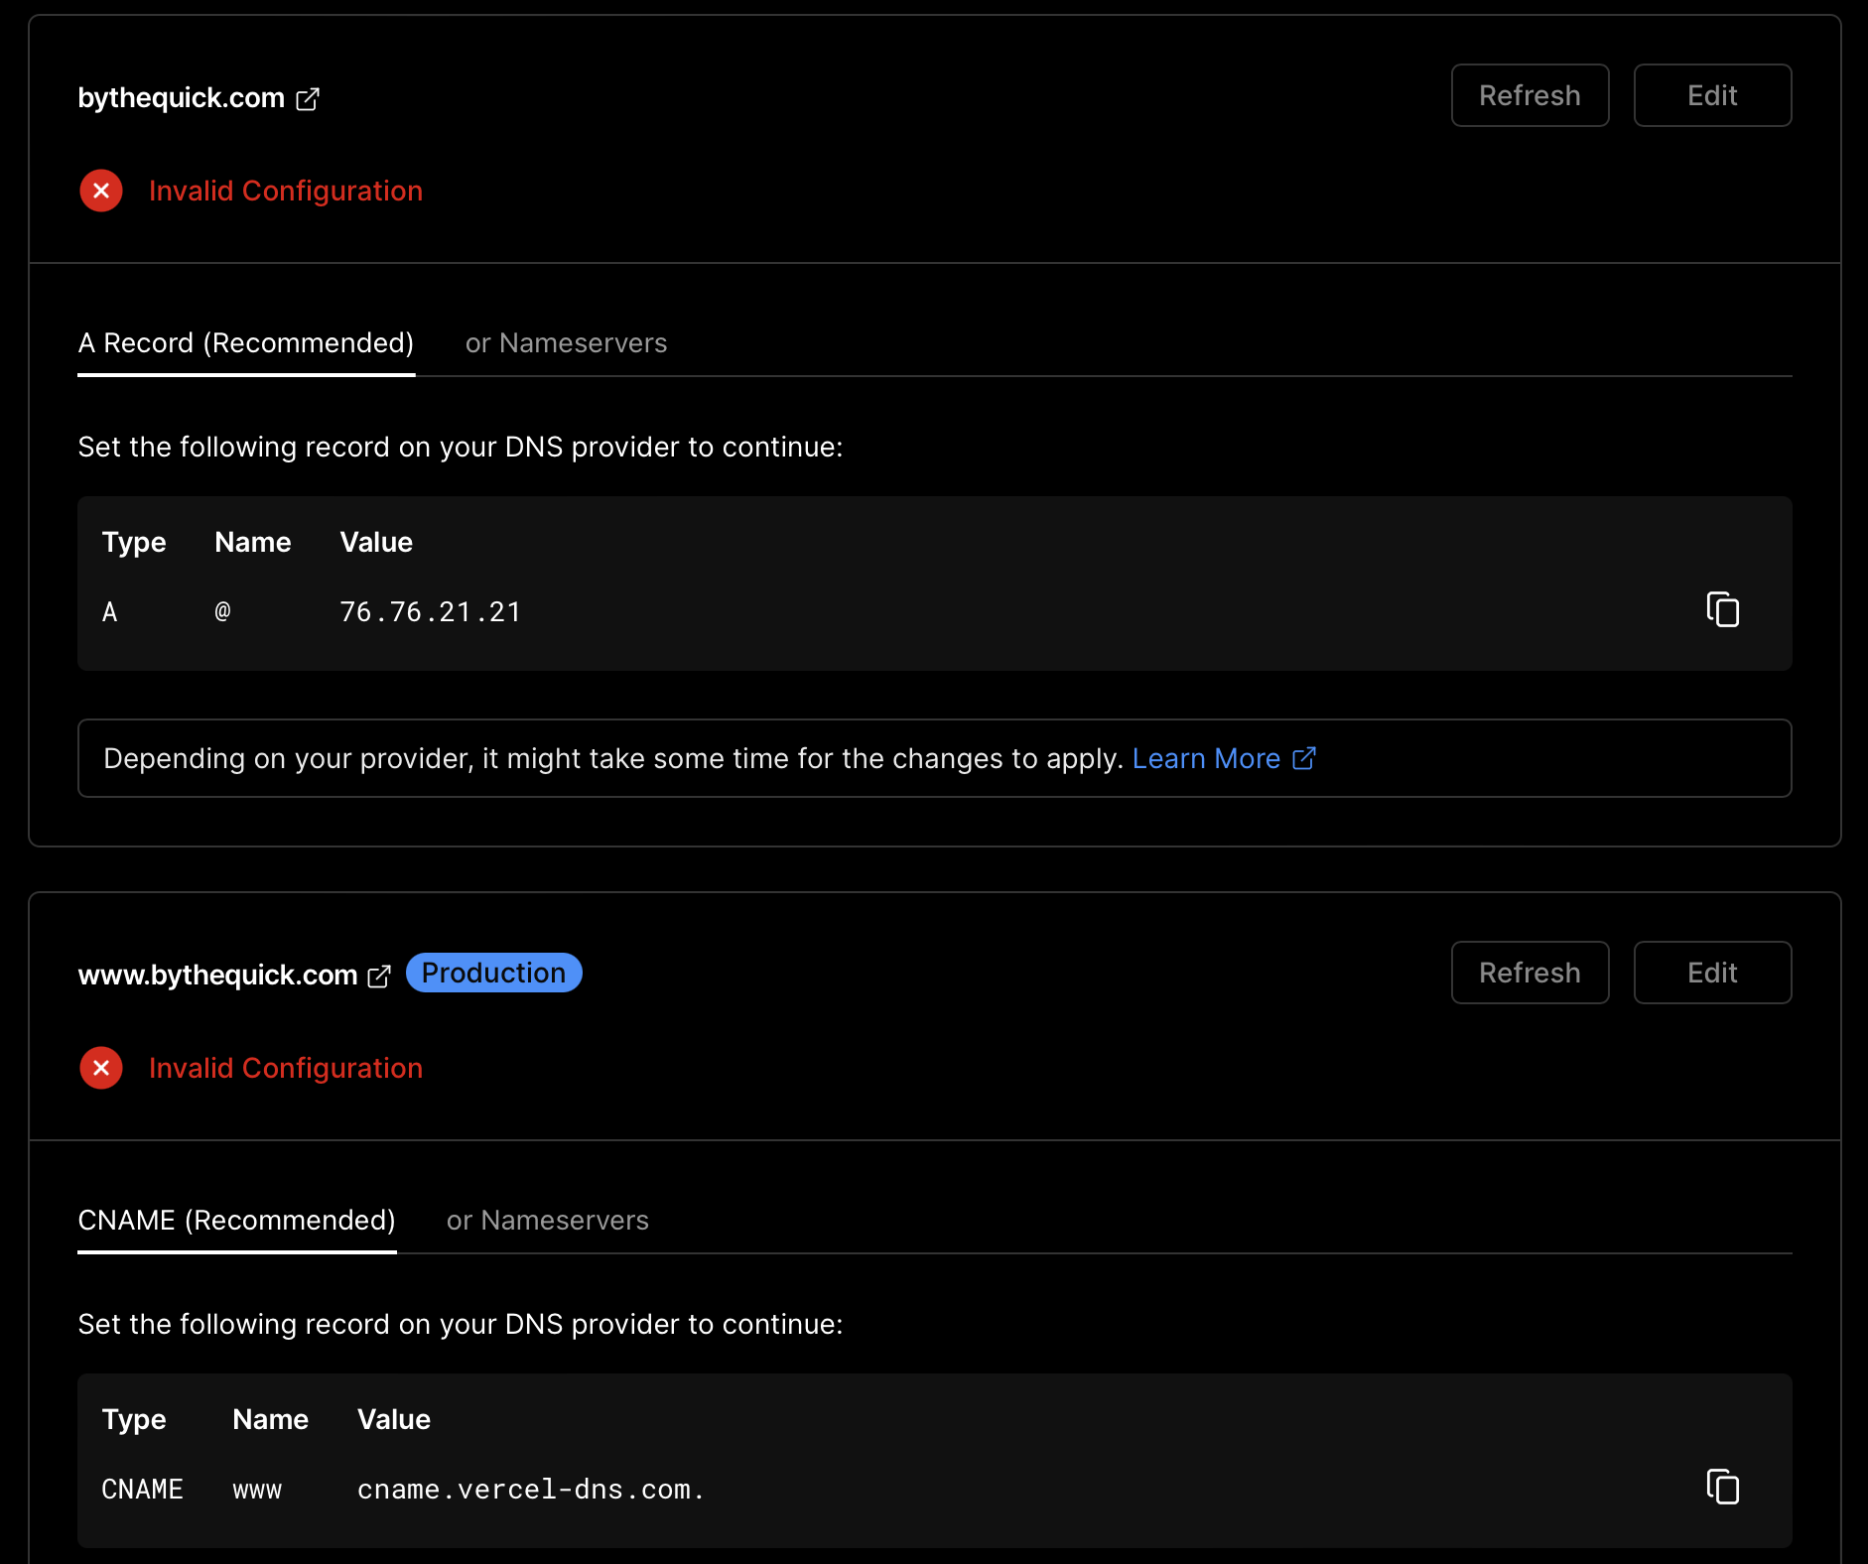Viewport: 1868px width, 1564px height.
Task: Edit the www.bythequick.com domain
Action: (1712, 973)
